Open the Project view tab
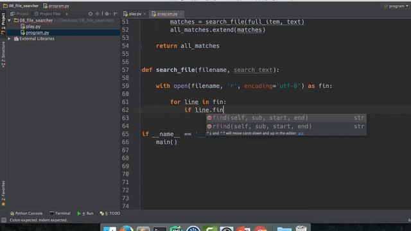 coord(19,13)
